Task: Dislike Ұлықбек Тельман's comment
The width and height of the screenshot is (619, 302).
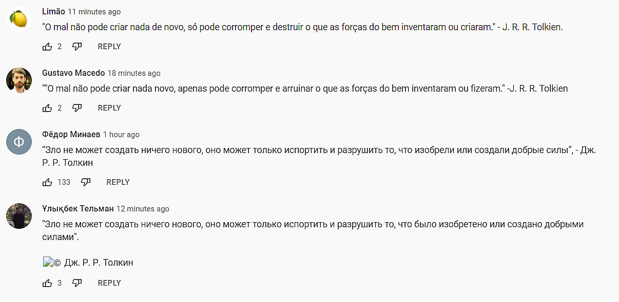Action: 77,283
